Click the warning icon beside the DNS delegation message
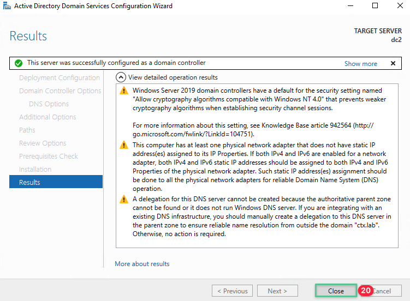Image resolution: width=410 pixels, height=301 pixels. click(124, 200)
